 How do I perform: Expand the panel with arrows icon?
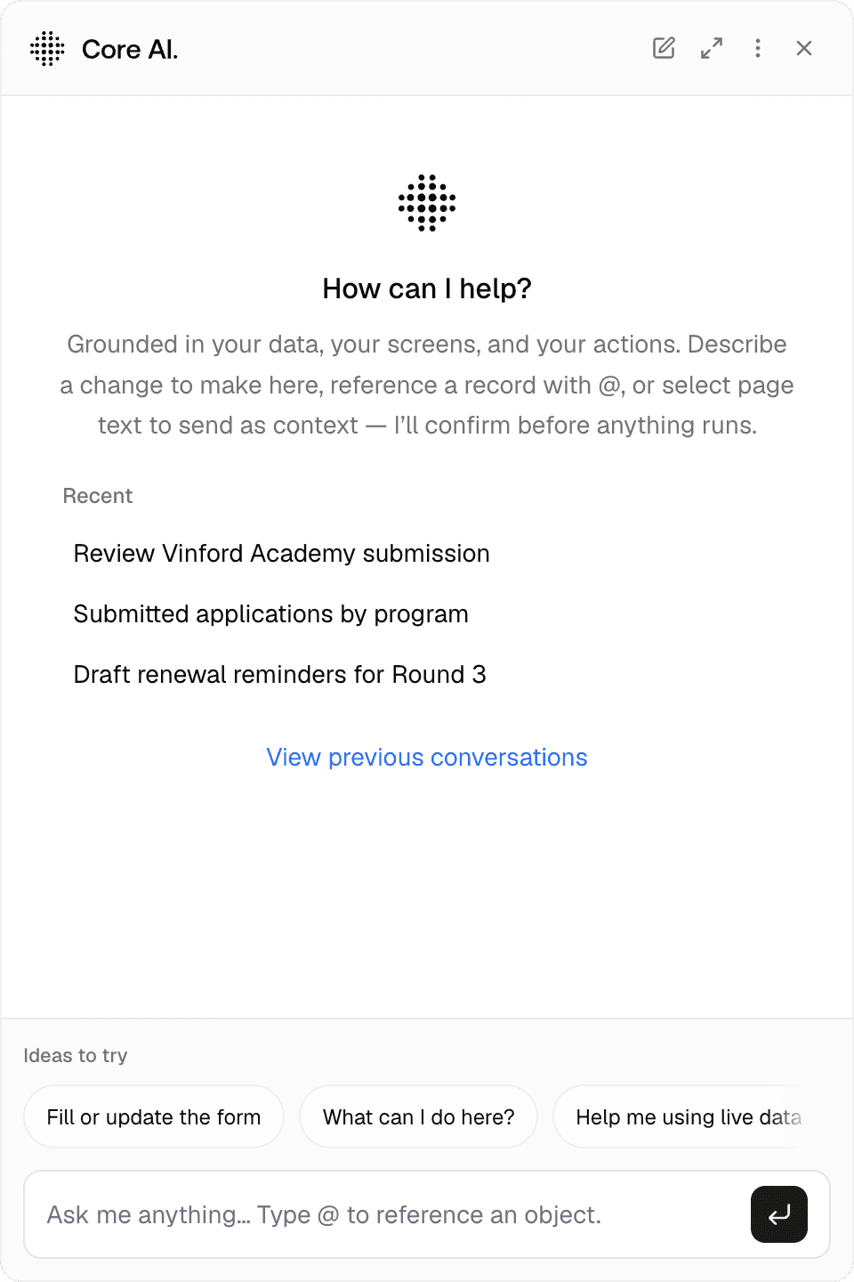click(x=712, y=48)
